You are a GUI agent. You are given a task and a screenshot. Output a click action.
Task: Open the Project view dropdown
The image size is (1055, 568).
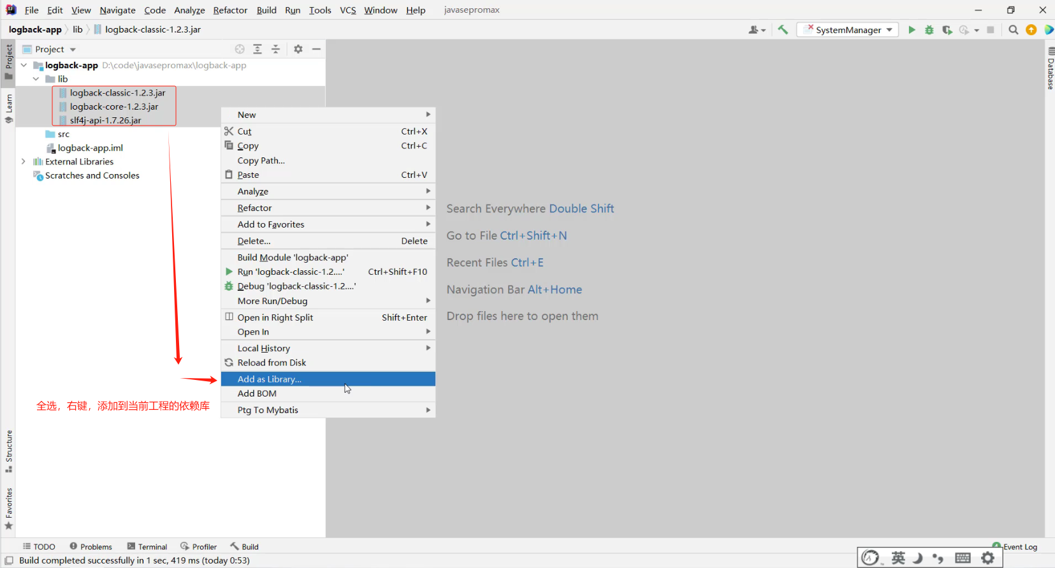click(x=50, y=49)
